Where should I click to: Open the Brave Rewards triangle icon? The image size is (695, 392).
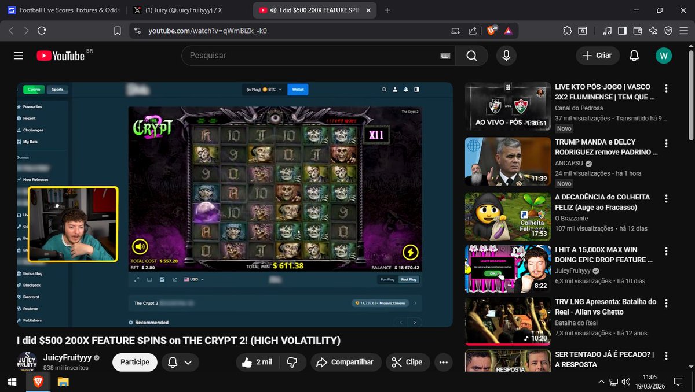[x=508, y=31]
